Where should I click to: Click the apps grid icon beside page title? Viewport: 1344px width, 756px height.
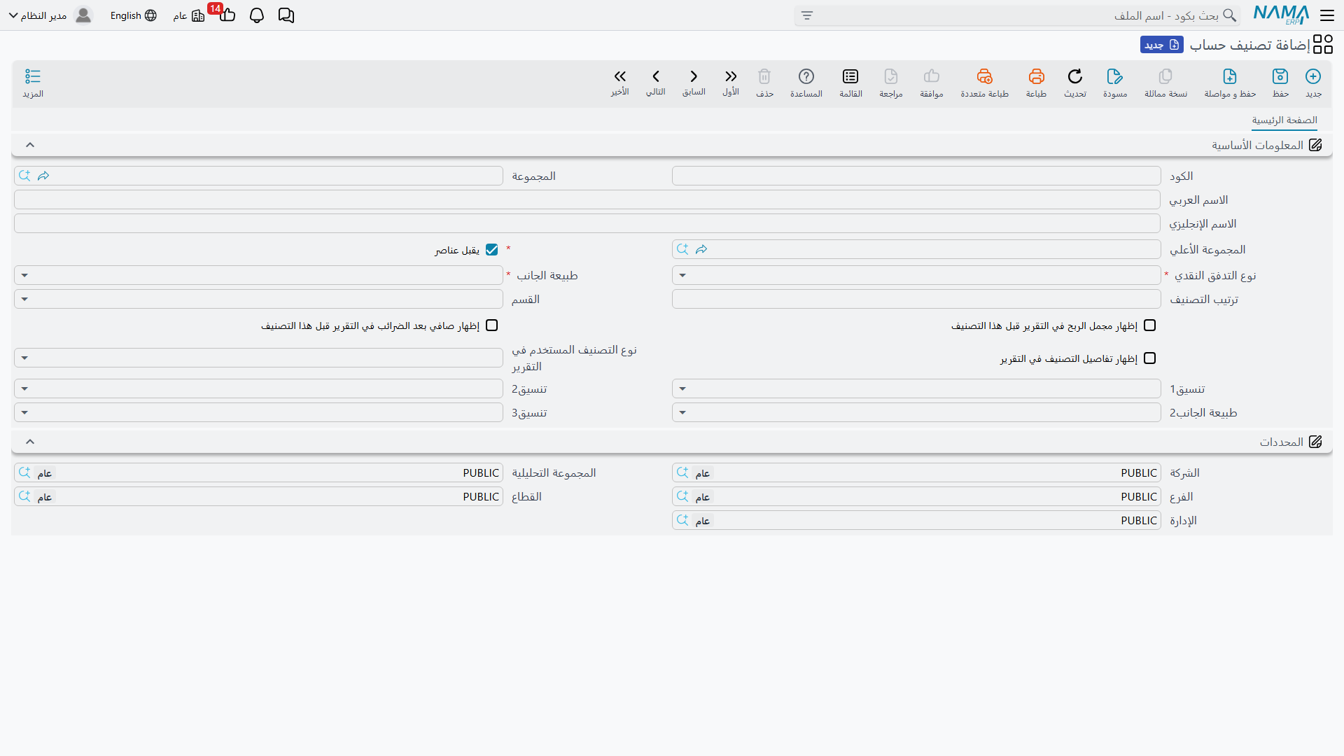pos(1323,45)
